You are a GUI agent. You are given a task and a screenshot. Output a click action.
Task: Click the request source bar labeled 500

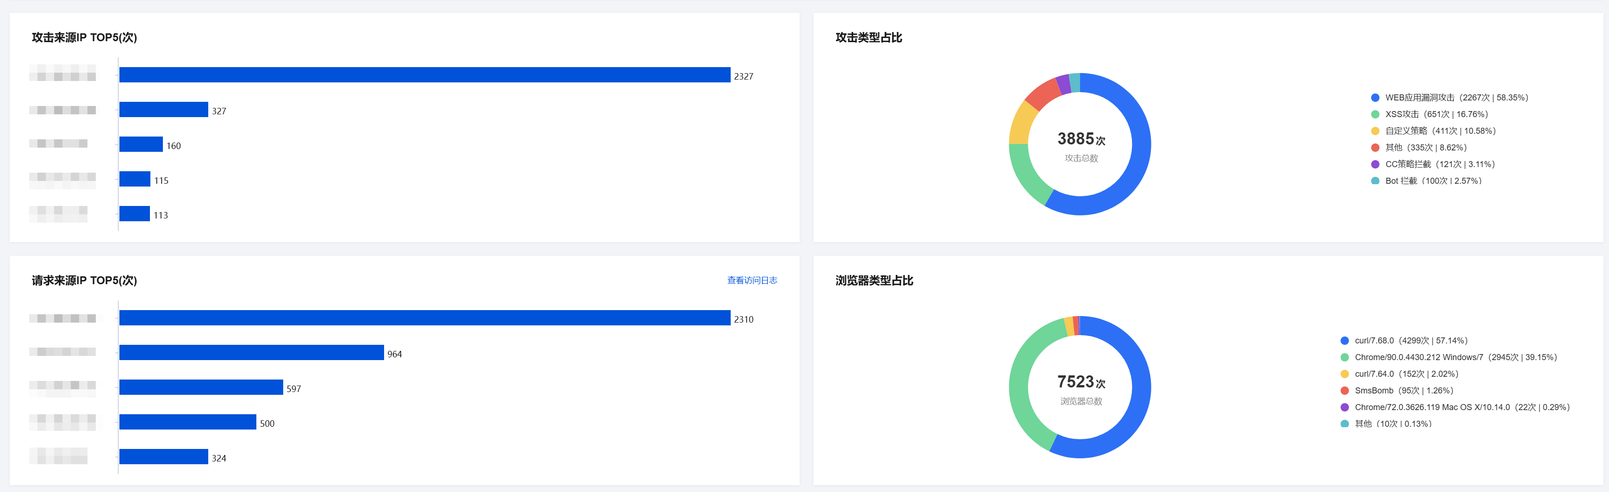[188, 422]
